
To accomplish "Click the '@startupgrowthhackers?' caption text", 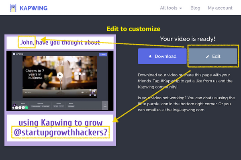I will (60, 132).
